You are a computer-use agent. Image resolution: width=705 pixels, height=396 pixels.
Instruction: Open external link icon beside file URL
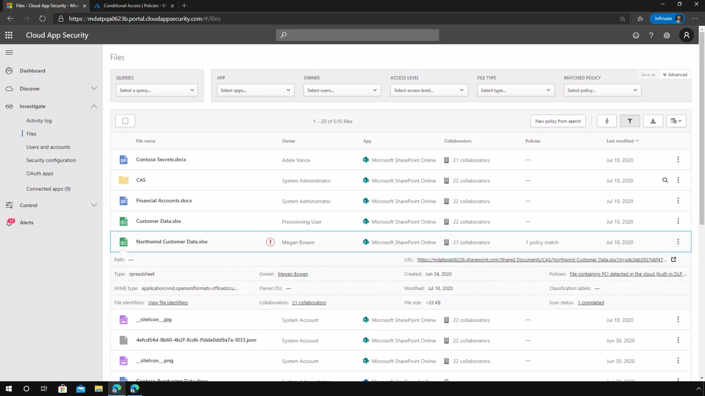tap(674, 260)
